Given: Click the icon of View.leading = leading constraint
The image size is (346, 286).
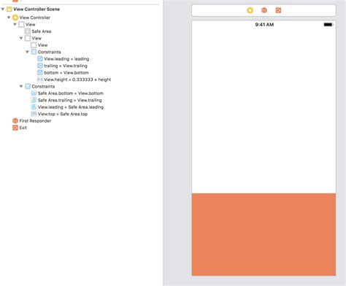Looking at the screenshot, I should [40, 58].
